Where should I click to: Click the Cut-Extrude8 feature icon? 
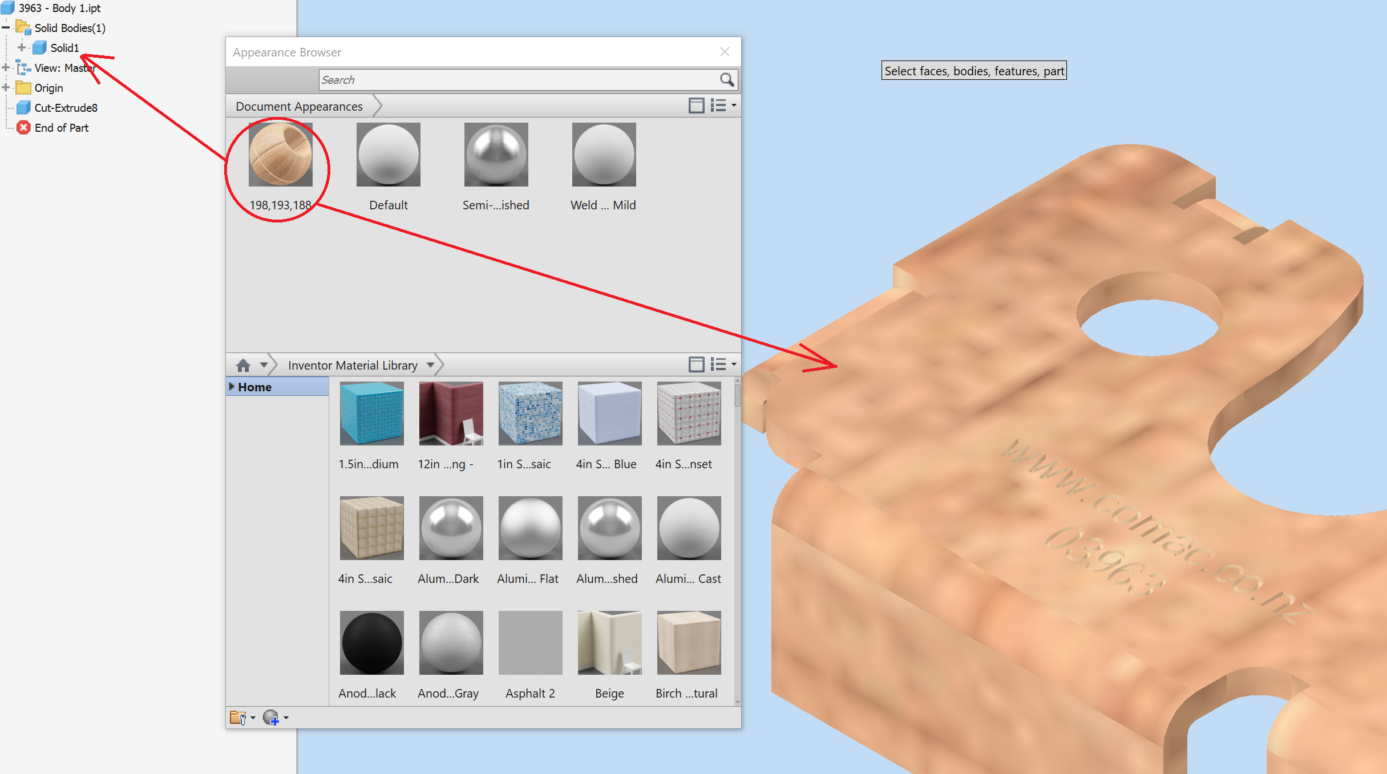click(x=23, y=107)
